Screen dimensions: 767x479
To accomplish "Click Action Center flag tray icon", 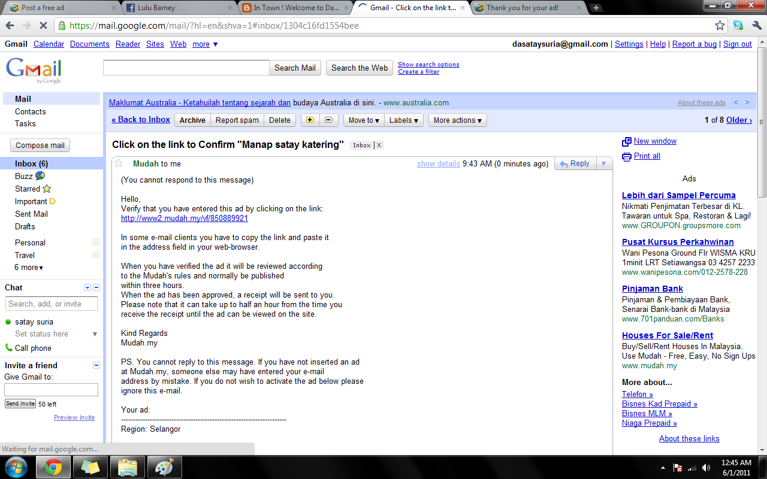I will coord(678,468).
